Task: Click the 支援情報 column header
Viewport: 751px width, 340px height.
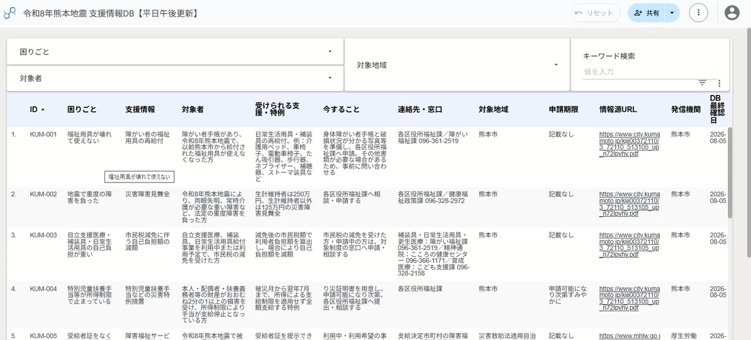Action: [x=140, y=109]
